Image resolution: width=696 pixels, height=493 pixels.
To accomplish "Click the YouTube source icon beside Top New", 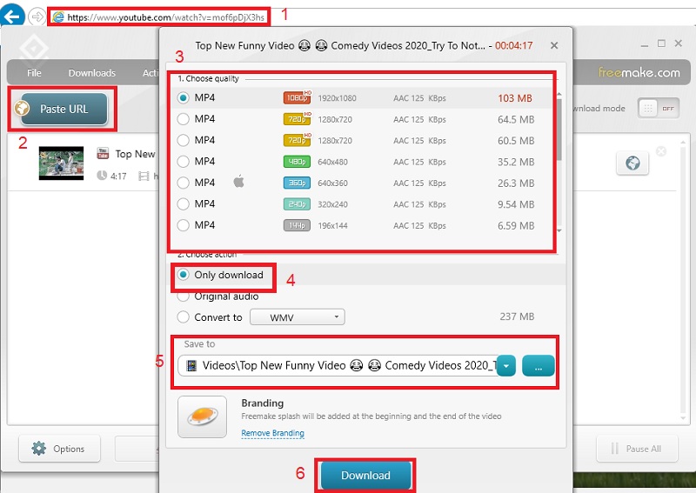I will (103, 154).
